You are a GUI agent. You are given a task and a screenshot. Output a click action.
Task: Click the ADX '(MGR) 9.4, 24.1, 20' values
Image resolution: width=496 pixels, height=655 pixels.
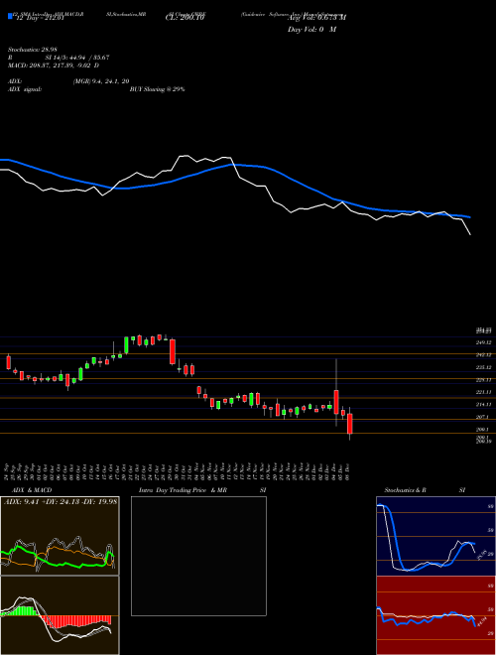(101, 81)
